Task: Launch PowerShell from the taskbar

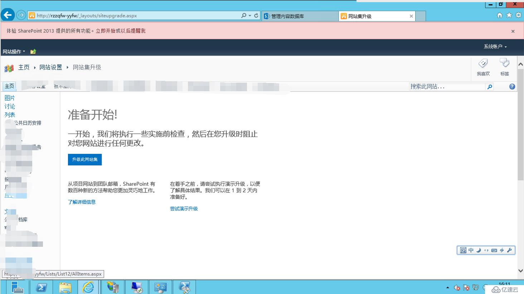Action: pos(41,287)
